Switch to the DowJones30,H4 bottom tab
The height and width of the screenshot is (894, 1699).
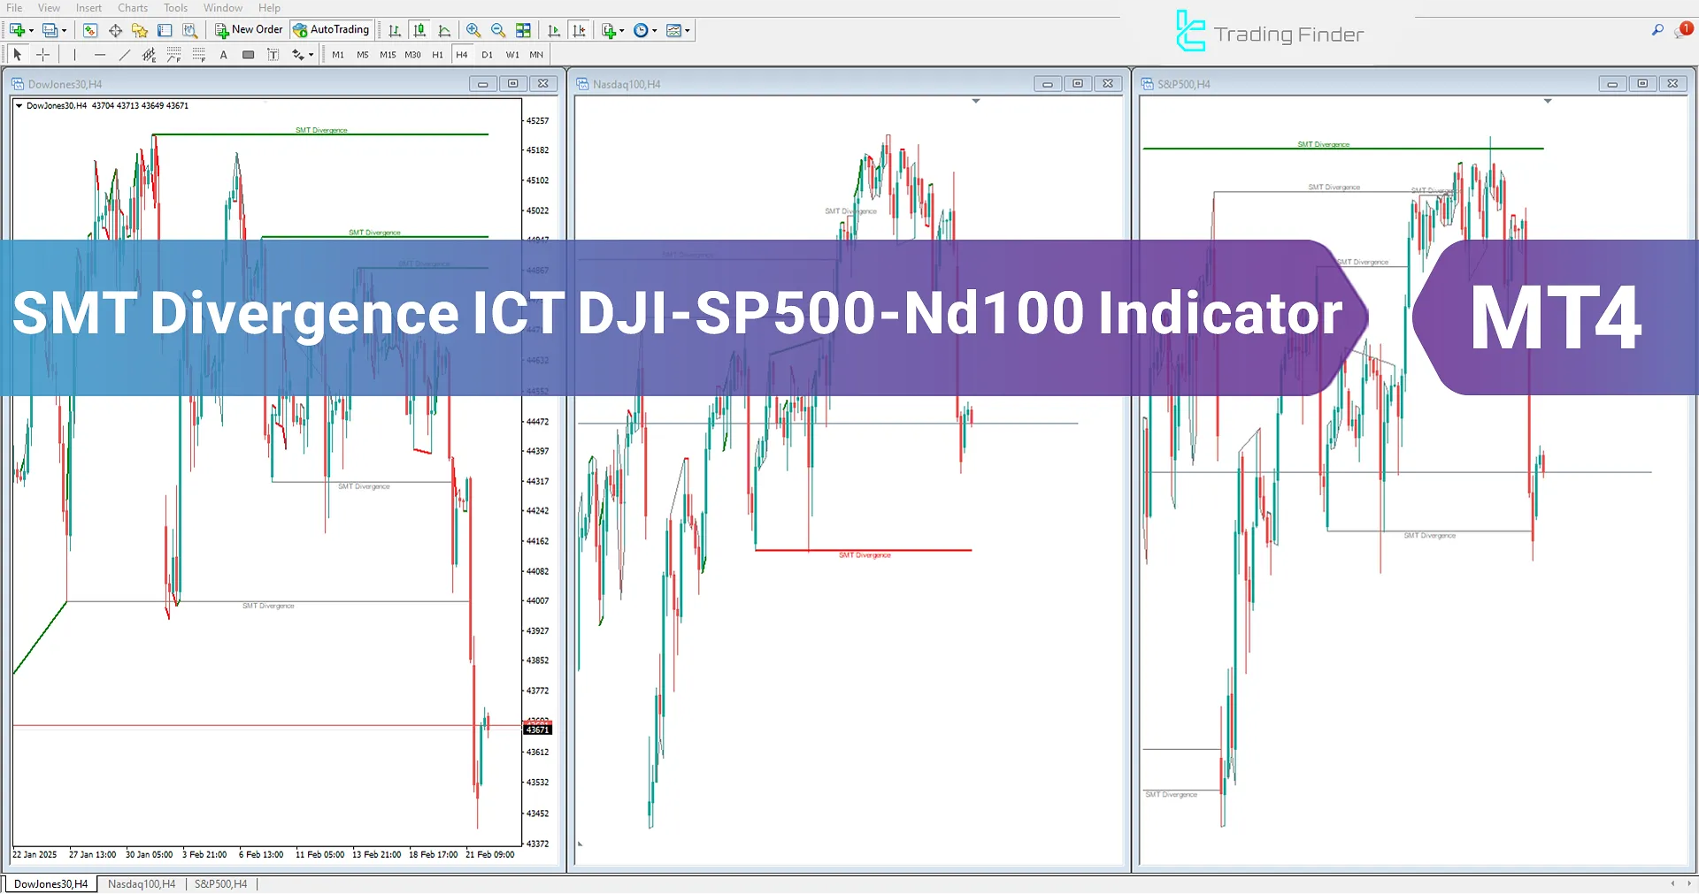pyautogui.click(x=50, y=883)
